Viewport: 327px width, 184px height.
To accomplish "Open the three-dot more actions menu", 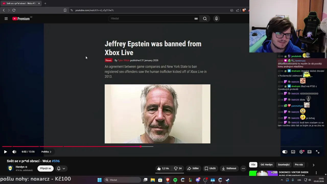I will (243, 168).
